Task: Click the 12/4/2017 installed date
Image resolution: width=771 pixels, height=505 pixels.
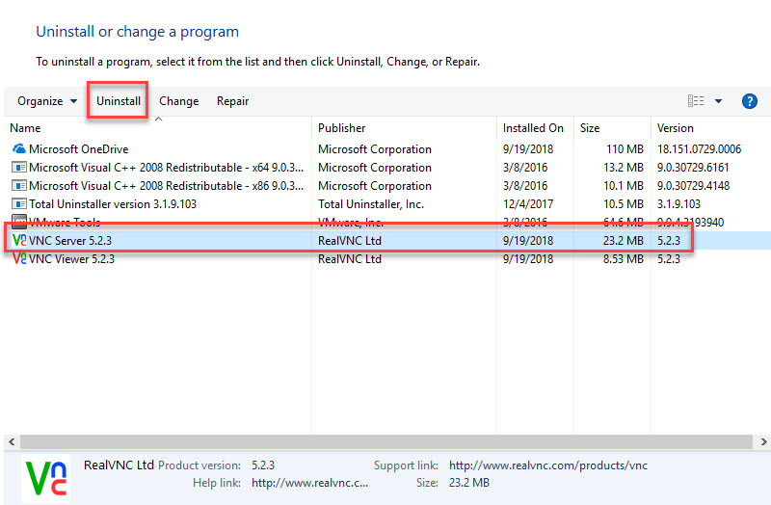Action: click(x=527, y=203)
